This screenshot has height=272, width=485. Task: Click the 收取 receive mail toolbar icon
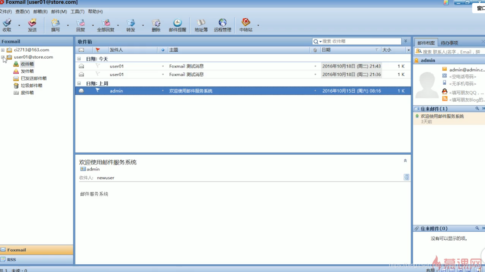[7, 25]
